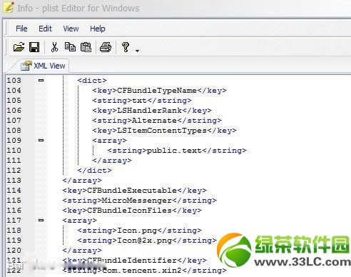Paste using the clipboard icon
This screenshot has width=351, height=277.
(x=86, y=47)
